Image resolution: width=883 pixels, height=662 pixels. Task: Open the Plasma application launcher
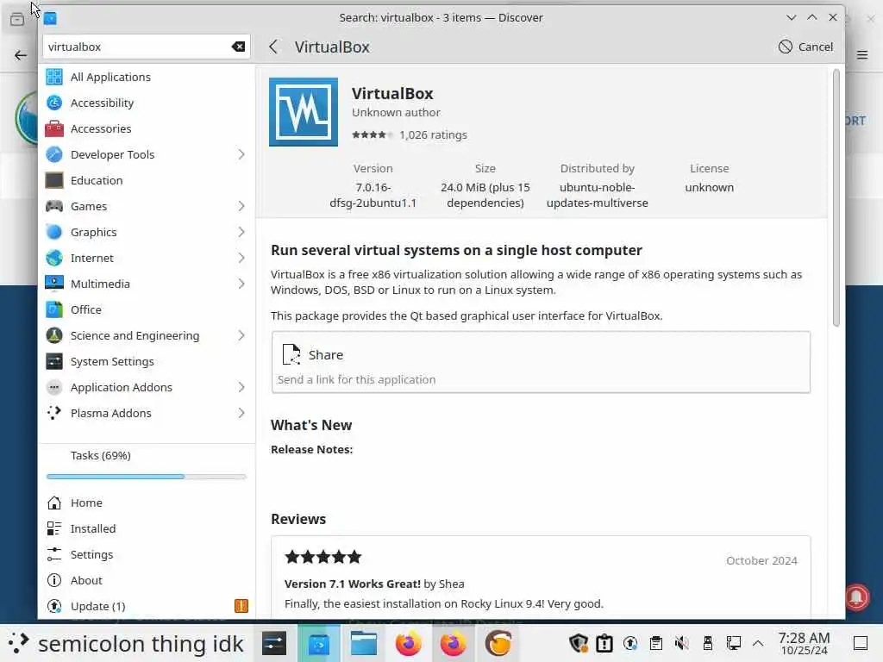coord(18,643)
